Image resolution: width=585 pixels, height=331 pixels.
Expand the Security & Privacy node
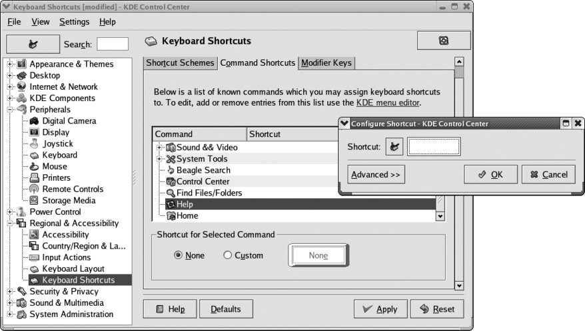tap(10, 291)
